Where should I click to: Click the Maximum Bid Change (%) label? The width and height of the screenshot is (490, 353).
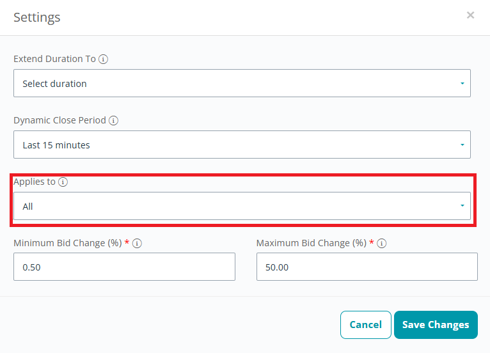coord(312,244)
